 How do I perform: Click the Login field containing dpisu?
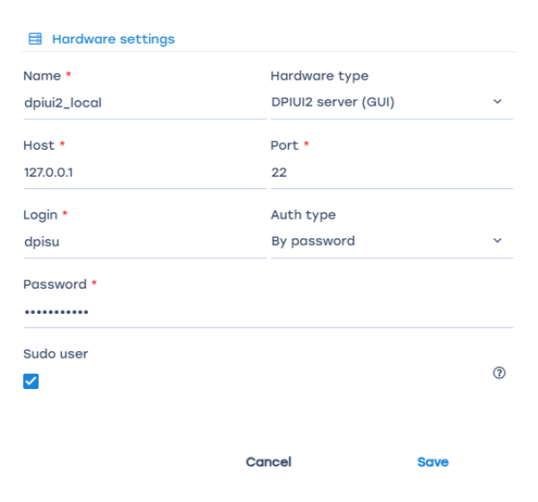point(143,241)
